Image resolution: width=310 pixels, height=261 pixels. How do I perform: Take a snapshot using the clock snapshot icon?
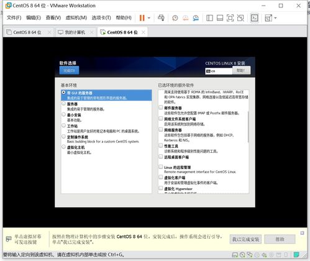(175, 18)
